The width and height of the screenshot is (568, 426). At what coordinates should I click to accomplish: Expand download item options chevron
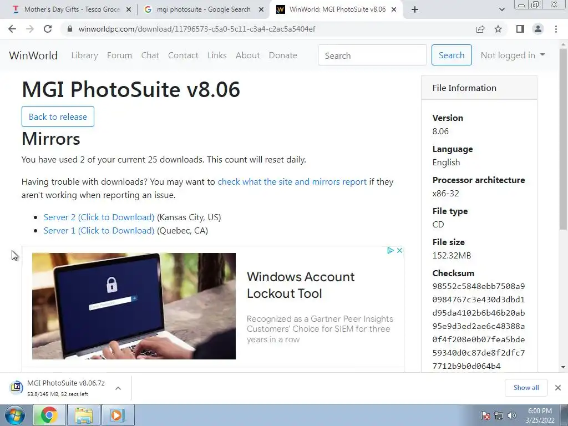pyautogui.click(x=118, y=388)
